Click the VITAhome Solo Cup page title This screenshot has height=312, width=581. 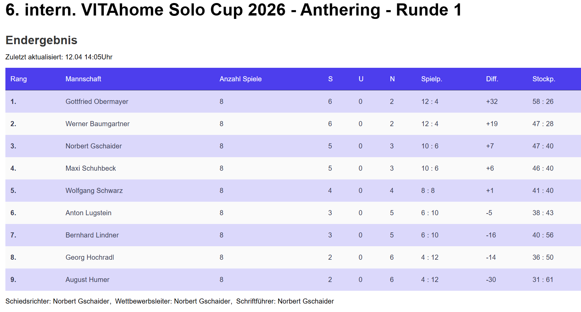coord(233,10)
